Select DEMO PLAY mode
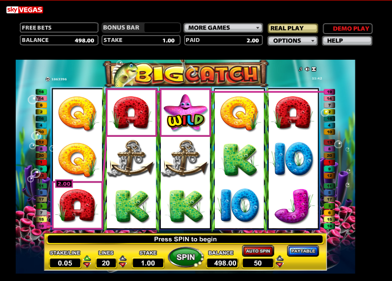392x281 pixels. 347,29
